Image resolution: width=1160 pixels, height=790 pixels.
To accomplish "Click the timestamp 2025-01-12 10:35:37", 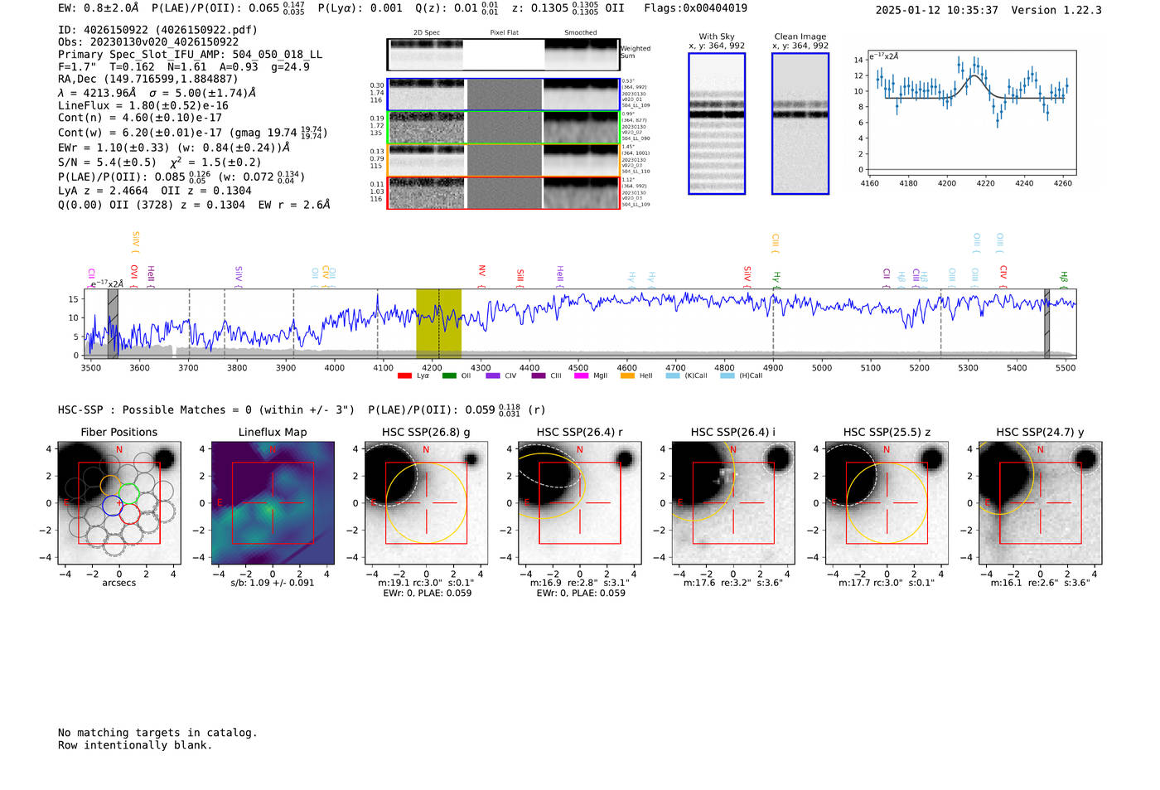I will [937, 10].
